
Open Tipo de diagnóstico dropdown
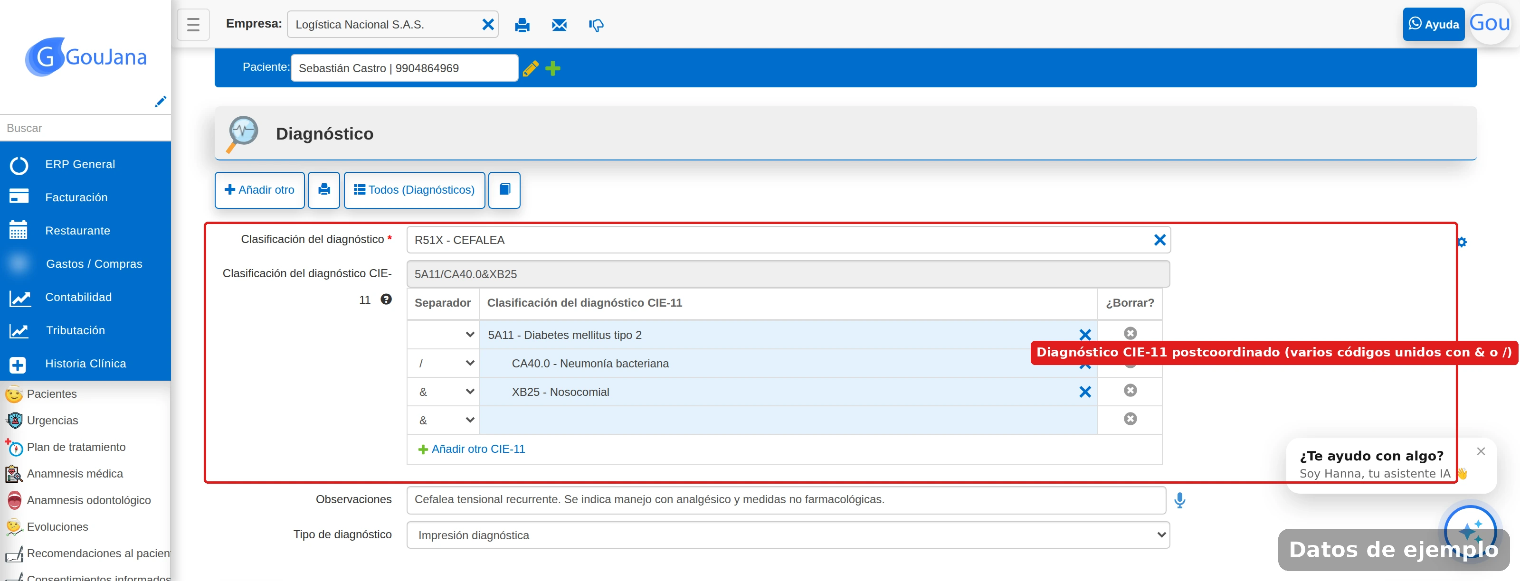(x=788, y=535)
